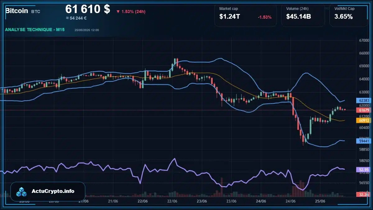Click the blue 62383 upper band tag

pyautogui.click(x=364, y=100)
